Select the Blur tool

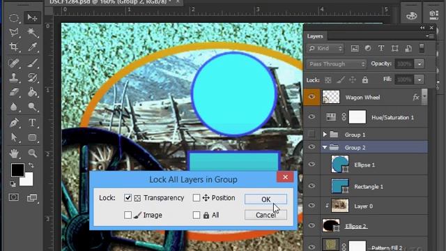coord(14,107)
